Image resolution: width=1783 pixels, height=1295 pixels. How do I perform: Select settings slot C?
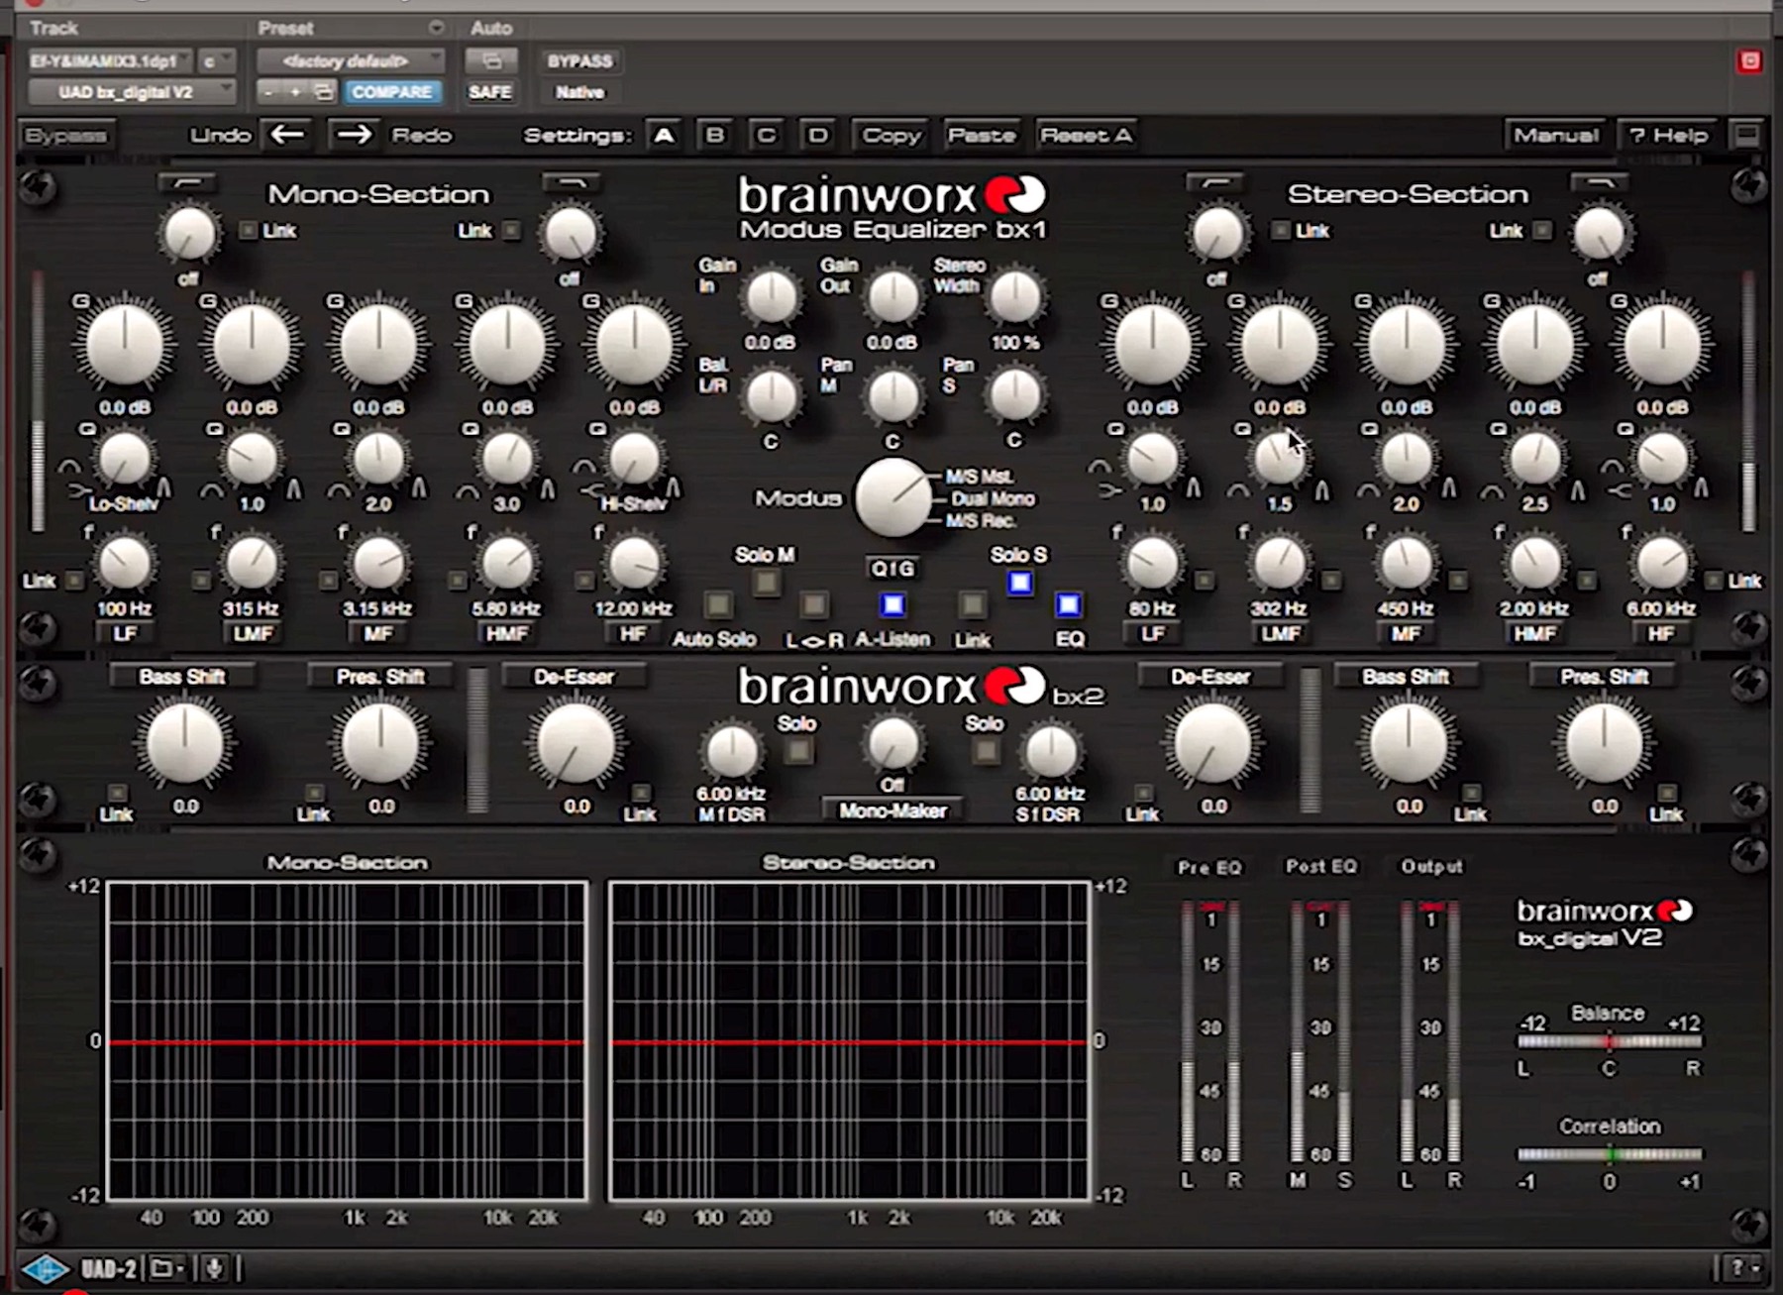[x=766, y=135]
